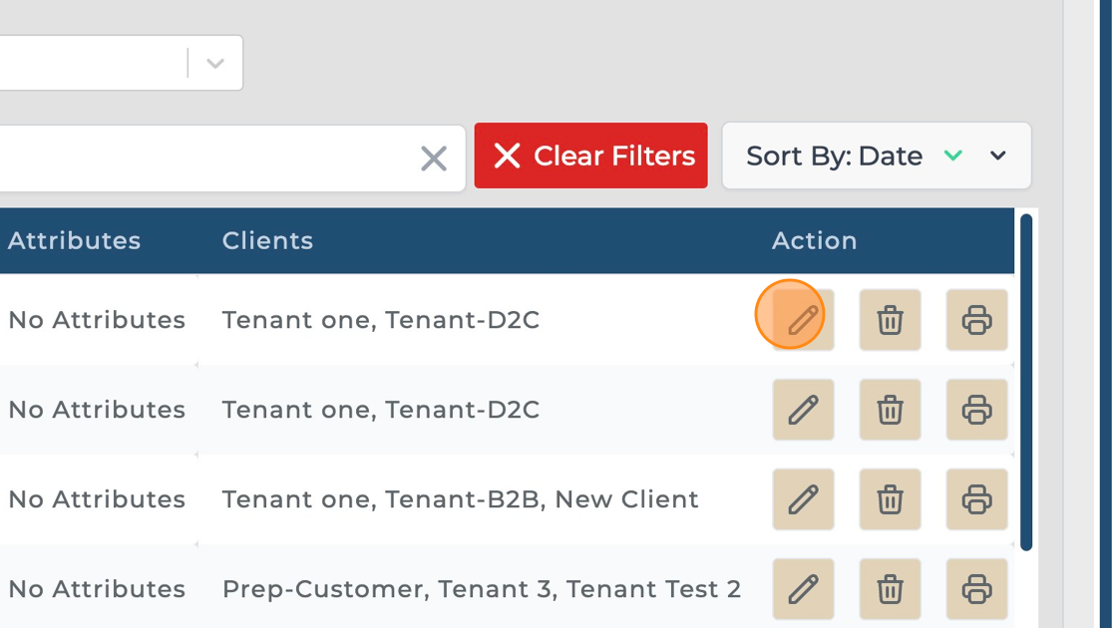This screenshot has height=628, width=1117.
Task: Click the Attributes column header
Action: 74,240
